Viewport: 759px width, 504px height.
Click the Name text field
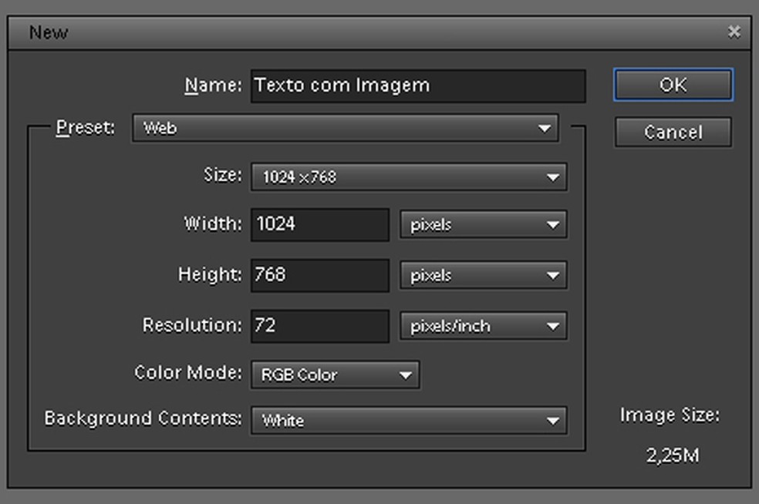click(417, 86)
